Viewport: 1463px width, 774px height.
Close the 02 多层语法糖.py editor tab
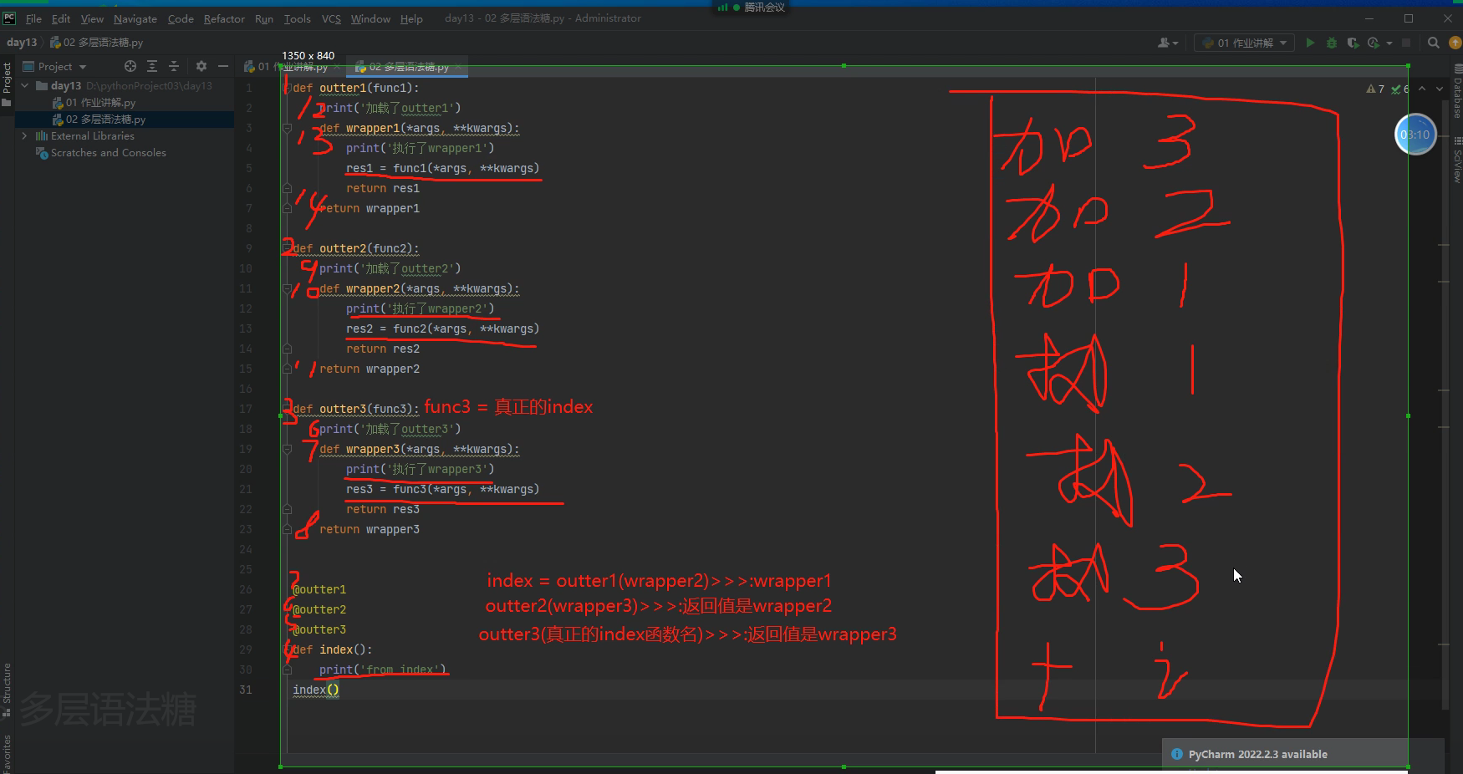coord(459,67)
